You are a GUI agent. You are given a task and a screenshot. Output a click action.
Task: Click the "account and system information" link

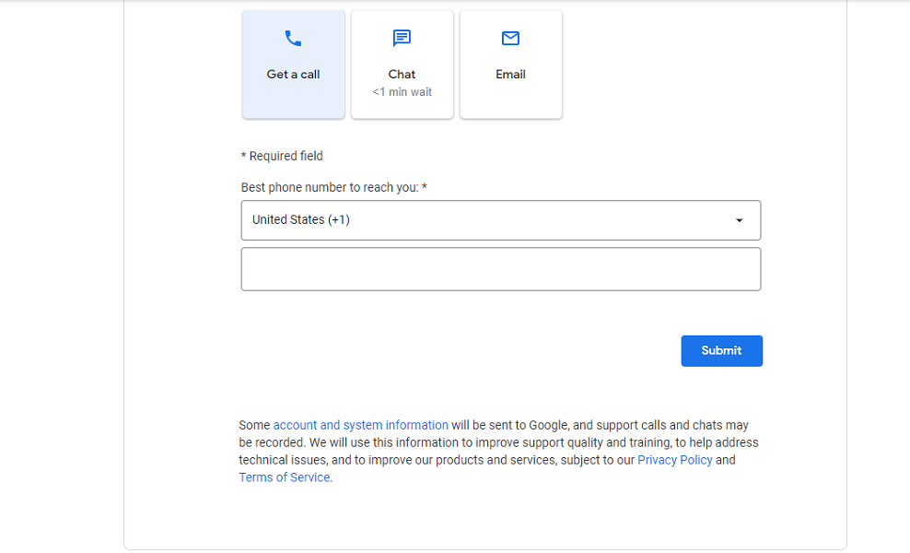point(360,425)
